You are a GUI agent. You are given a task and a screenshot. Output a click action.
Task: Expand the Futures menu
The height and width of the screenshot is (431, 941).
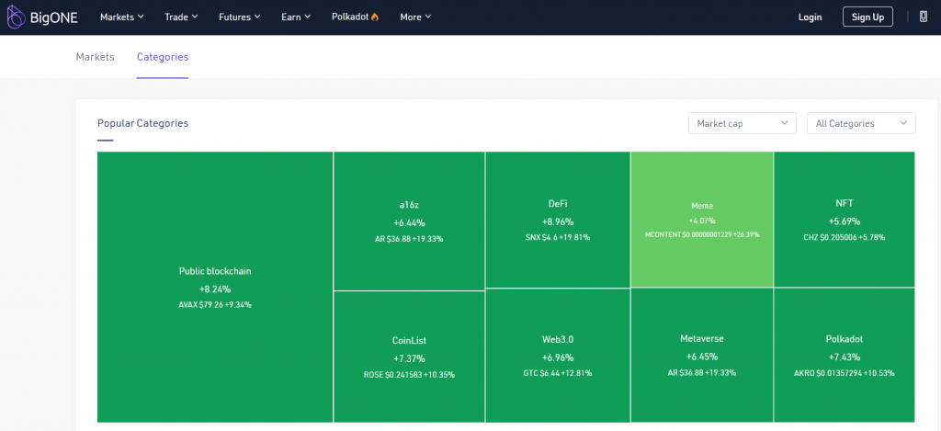(x=240, y=17)
